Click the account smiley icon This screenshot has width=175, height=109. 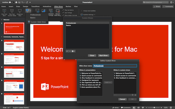[171, 2]
